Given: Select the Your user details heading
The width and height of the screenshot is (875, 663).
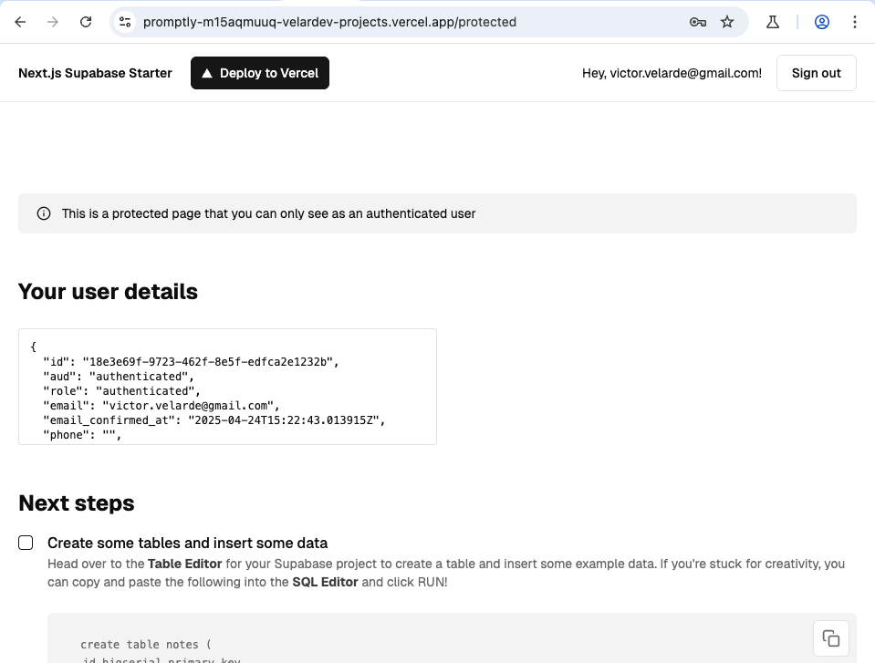Looking at the screenshot, I should 108,292.
